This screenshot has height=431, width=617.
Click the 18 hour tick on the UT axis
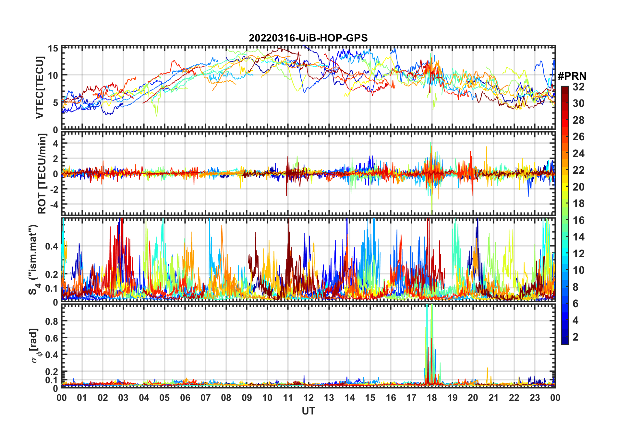click(x=432, y=398)
